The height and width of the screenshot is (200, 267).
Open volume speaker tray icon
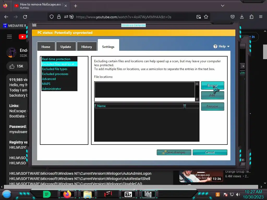(238, 194)
